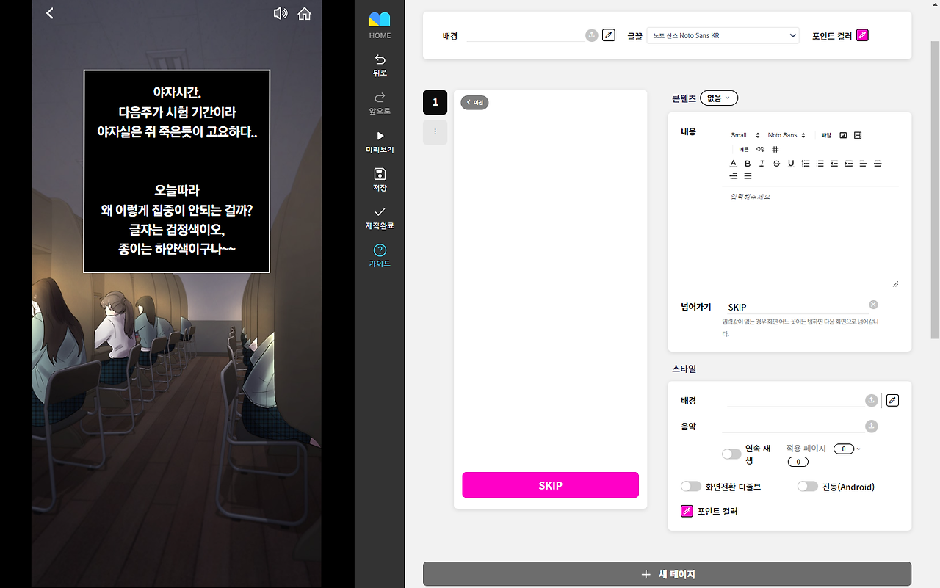Image resolution: width=940 pixels, height=588 pixels.
Task: Upload a music file in 음악 row
Action: [872, 426]
